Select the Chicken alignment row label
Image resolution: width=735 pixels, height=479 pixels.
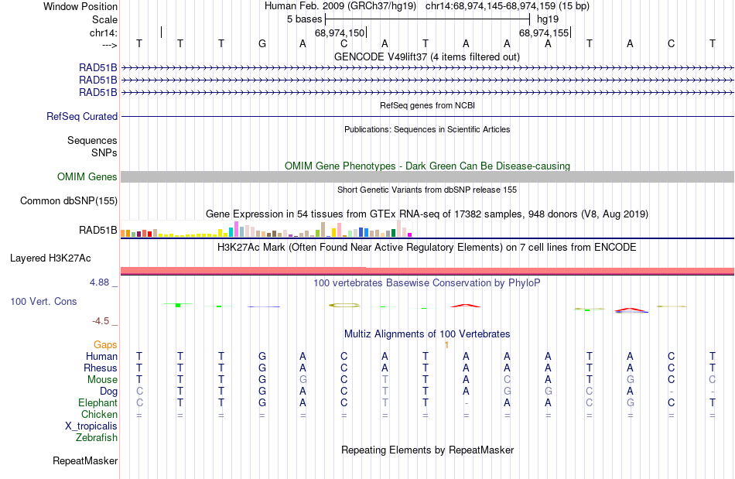click(x=99, y=414)
